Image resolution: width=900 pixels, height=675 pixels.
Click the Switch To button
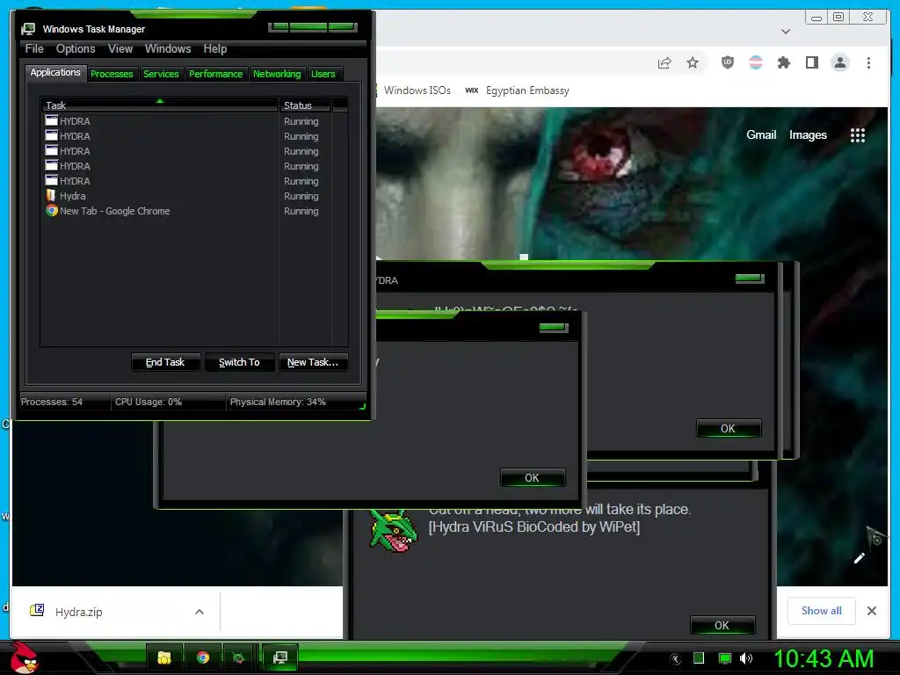click(239, 362)
